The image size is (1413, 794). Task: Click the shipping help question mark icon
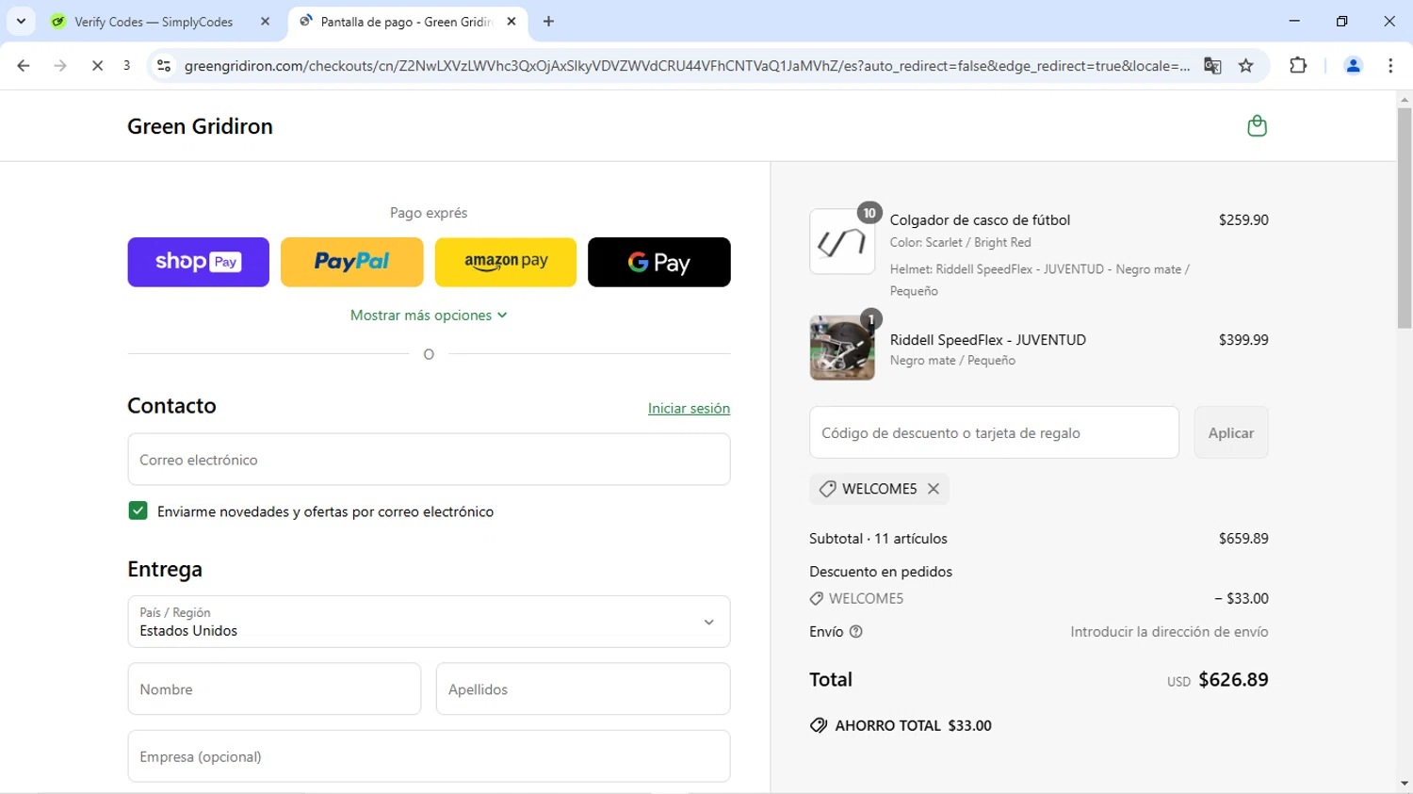(856, 632)
